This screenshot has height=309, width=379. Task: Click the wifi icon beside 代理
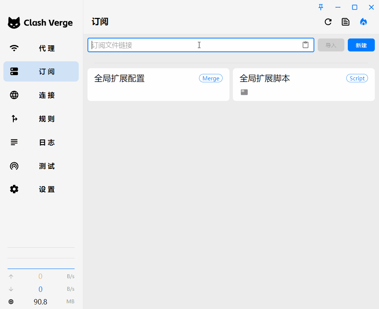pyautogui.click(x=14, y=48)
